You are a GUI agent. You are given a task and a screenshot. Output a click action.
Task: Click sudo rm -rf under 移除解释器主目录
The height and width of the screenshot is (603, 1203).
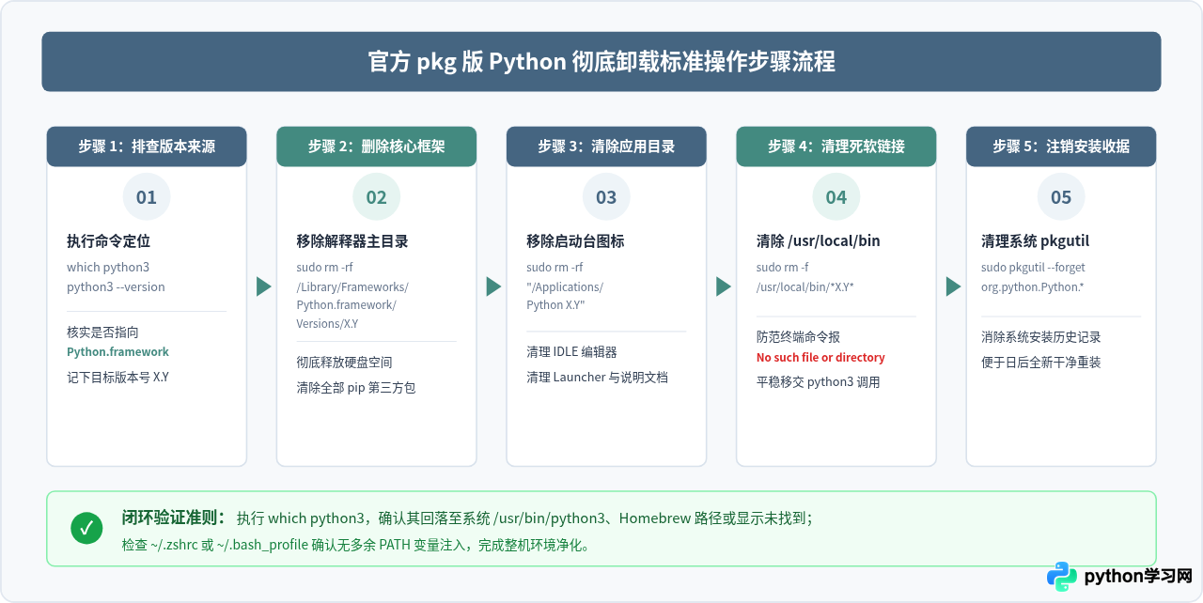324,268
